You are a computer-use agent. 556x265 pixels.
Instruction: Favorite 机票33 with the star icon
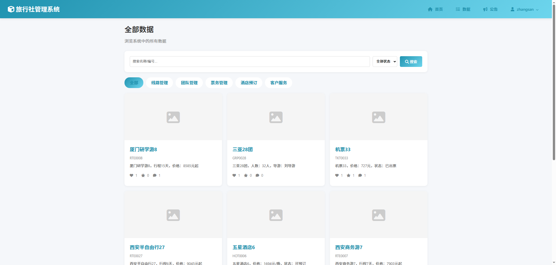[x=349, y=175]
